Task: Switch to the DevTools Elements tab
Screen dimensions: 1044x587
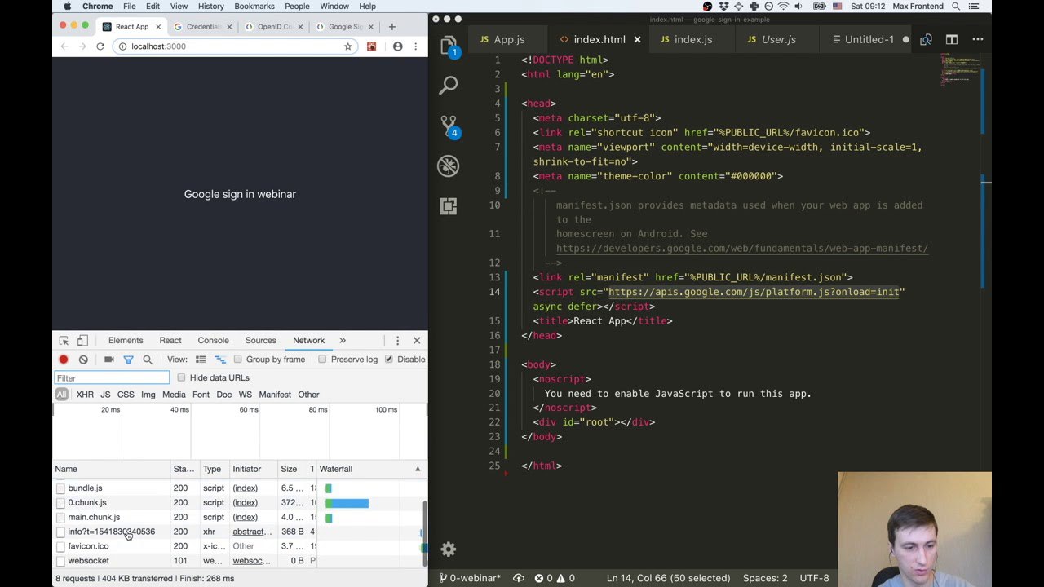Action: [126, 341]
